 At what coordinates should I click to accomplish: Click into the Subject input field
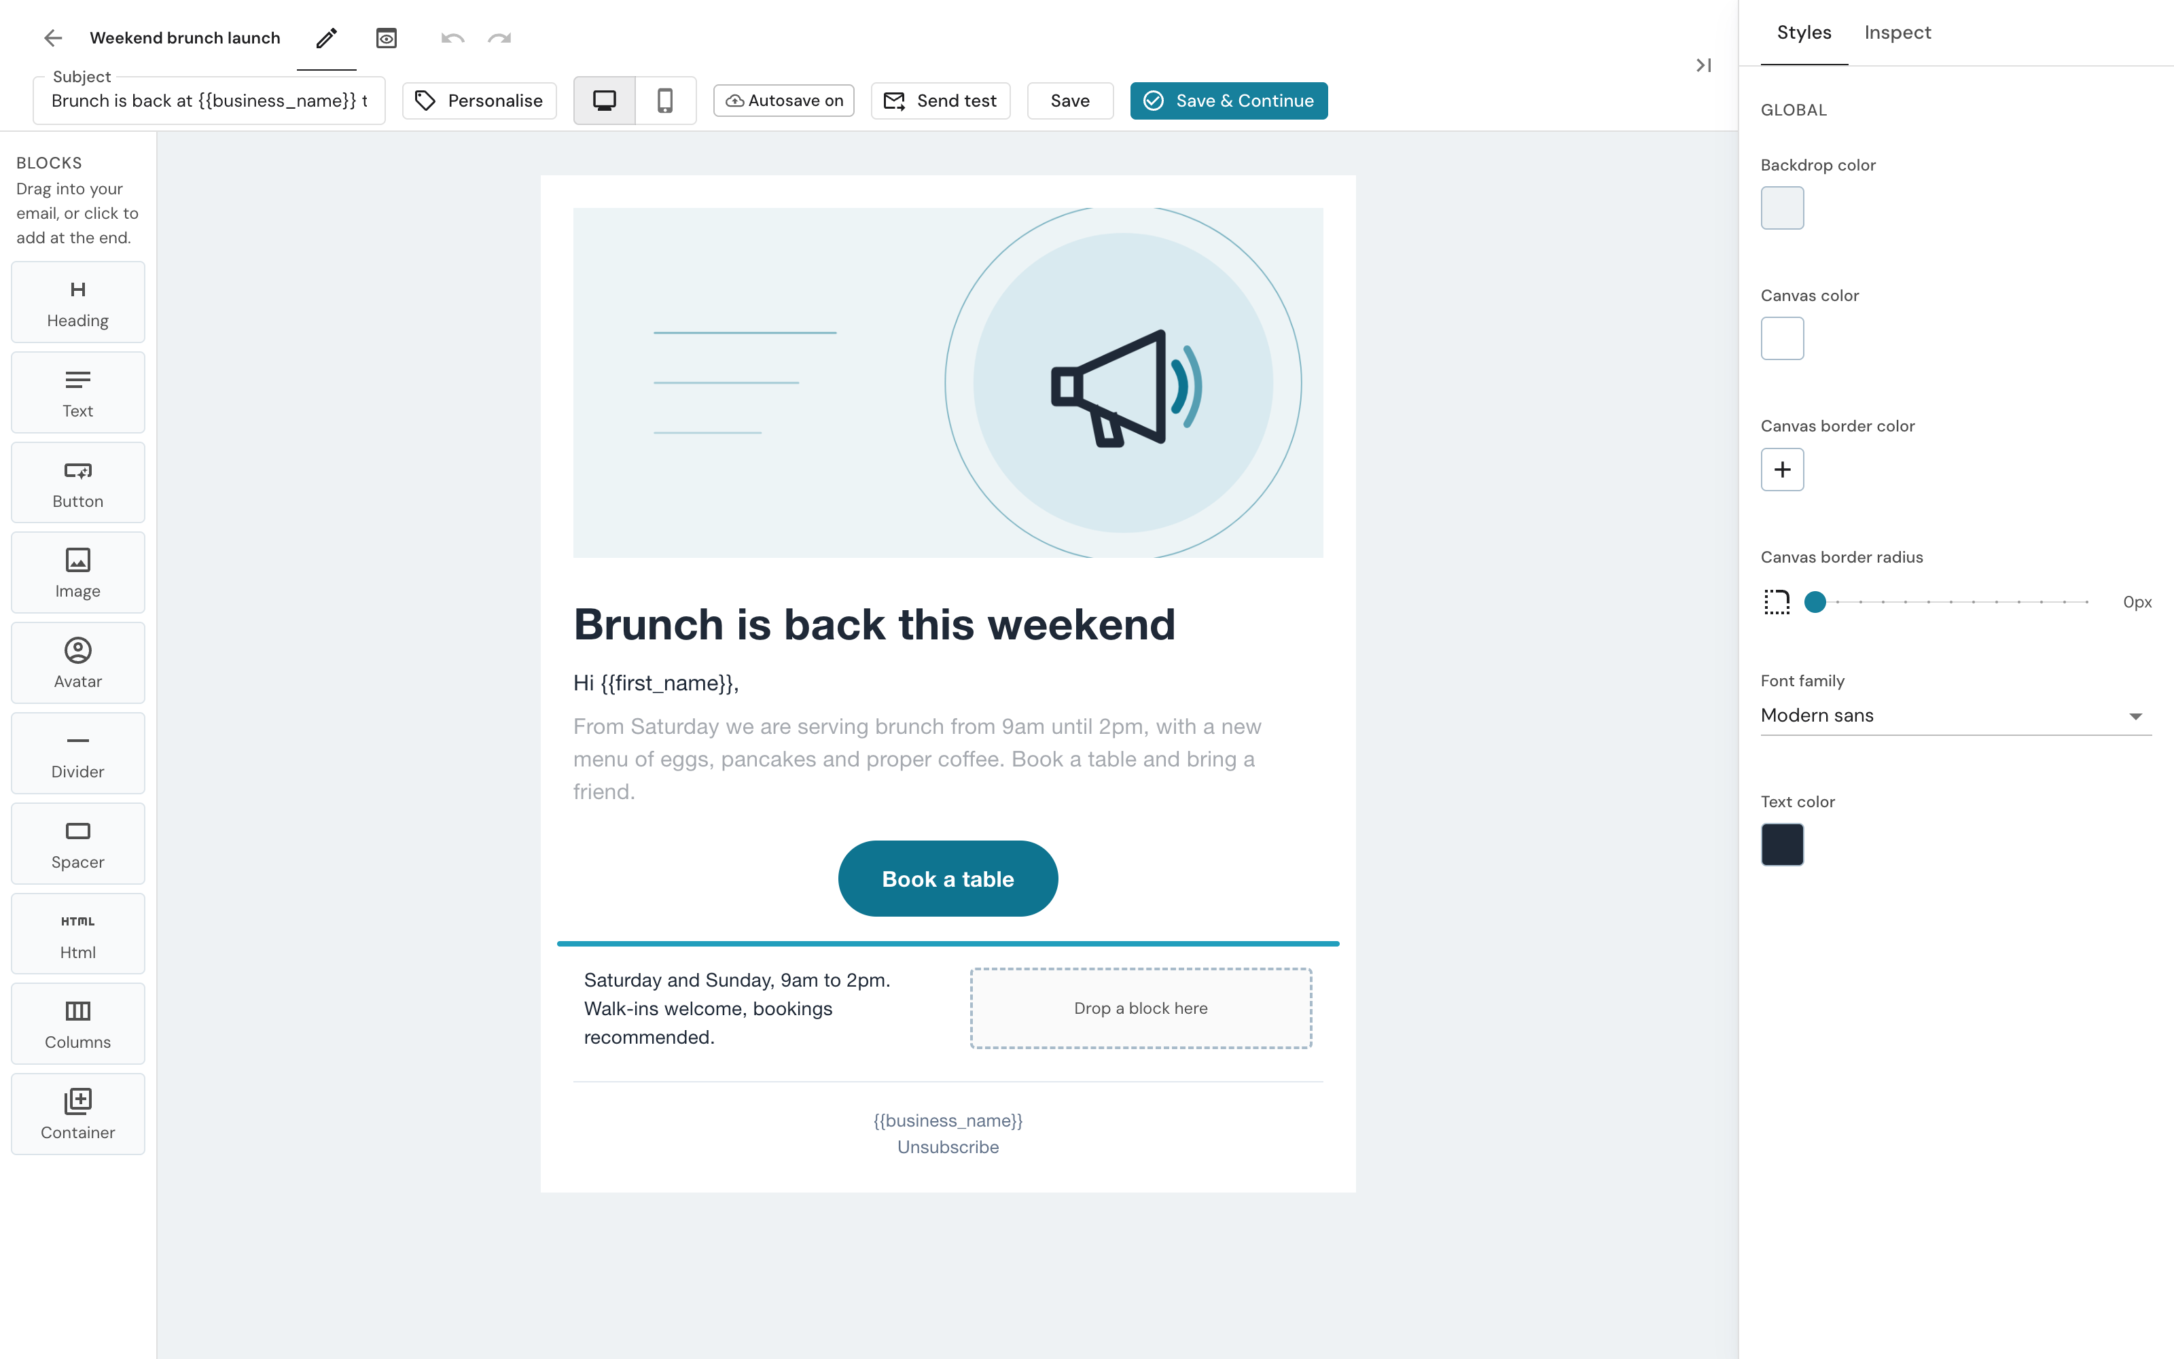(x=209, y=101)
